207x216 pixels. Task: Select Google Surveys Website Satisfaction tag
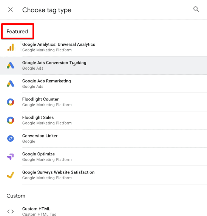[x=103, y=175]
